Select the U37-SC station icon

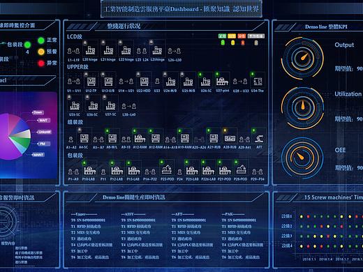[x=110, y=106]
